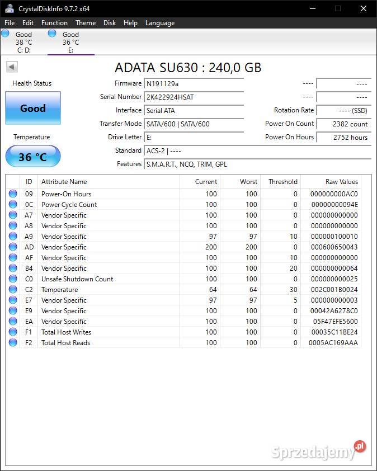Open the Theme menu
This screenshot has height=471, width=377.
coord(86,23)
